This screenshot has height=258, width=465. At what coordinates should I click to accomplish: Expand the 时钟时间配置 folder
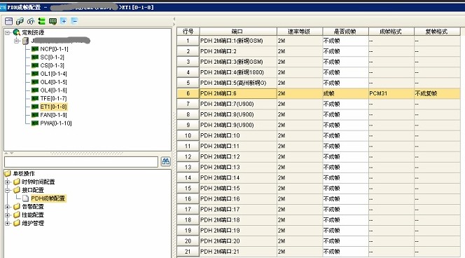point(8,182)
